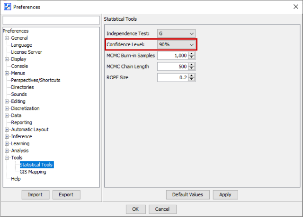Select the Automatic Layout tree label
Viewport: 303px width, 217px height.
[30, 130]
